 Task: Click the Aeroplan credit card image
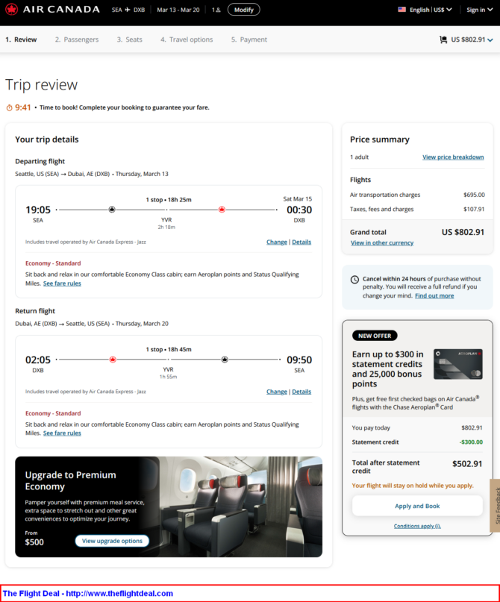pos(457,364)
